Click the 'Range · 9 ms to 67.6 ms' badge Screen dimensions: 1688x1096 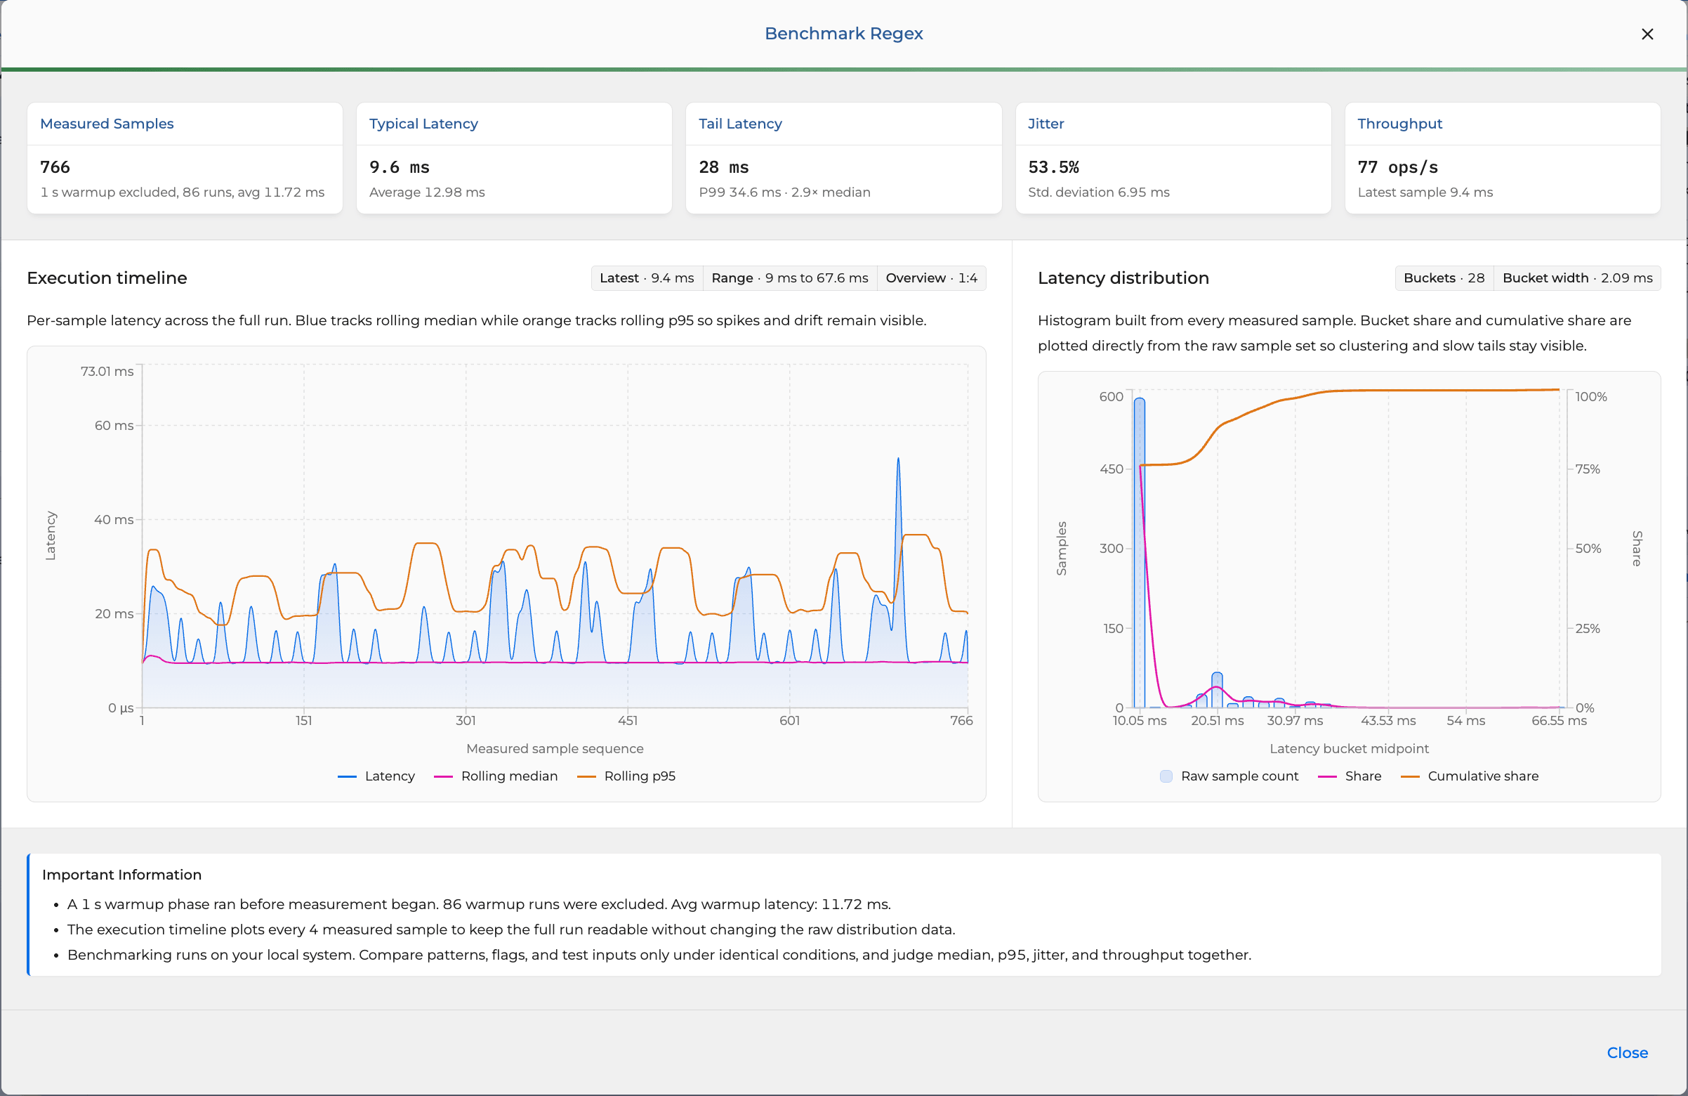[x=789, y=278]
